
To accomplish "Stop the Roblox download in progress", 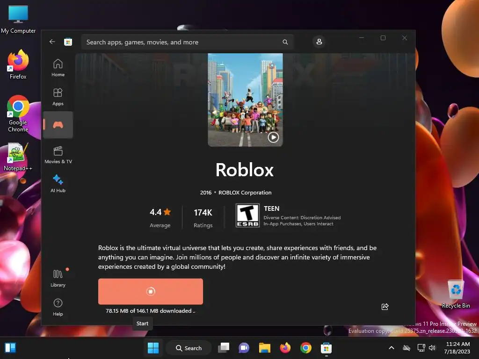I will tap(151, 292).
